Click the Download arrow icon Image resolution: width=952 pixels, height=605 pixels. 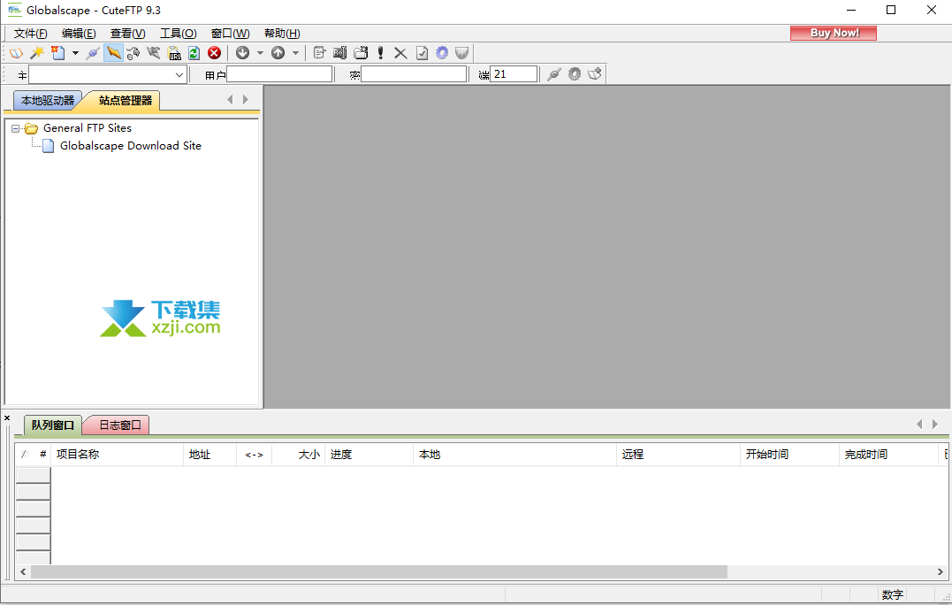pos(243,53)
